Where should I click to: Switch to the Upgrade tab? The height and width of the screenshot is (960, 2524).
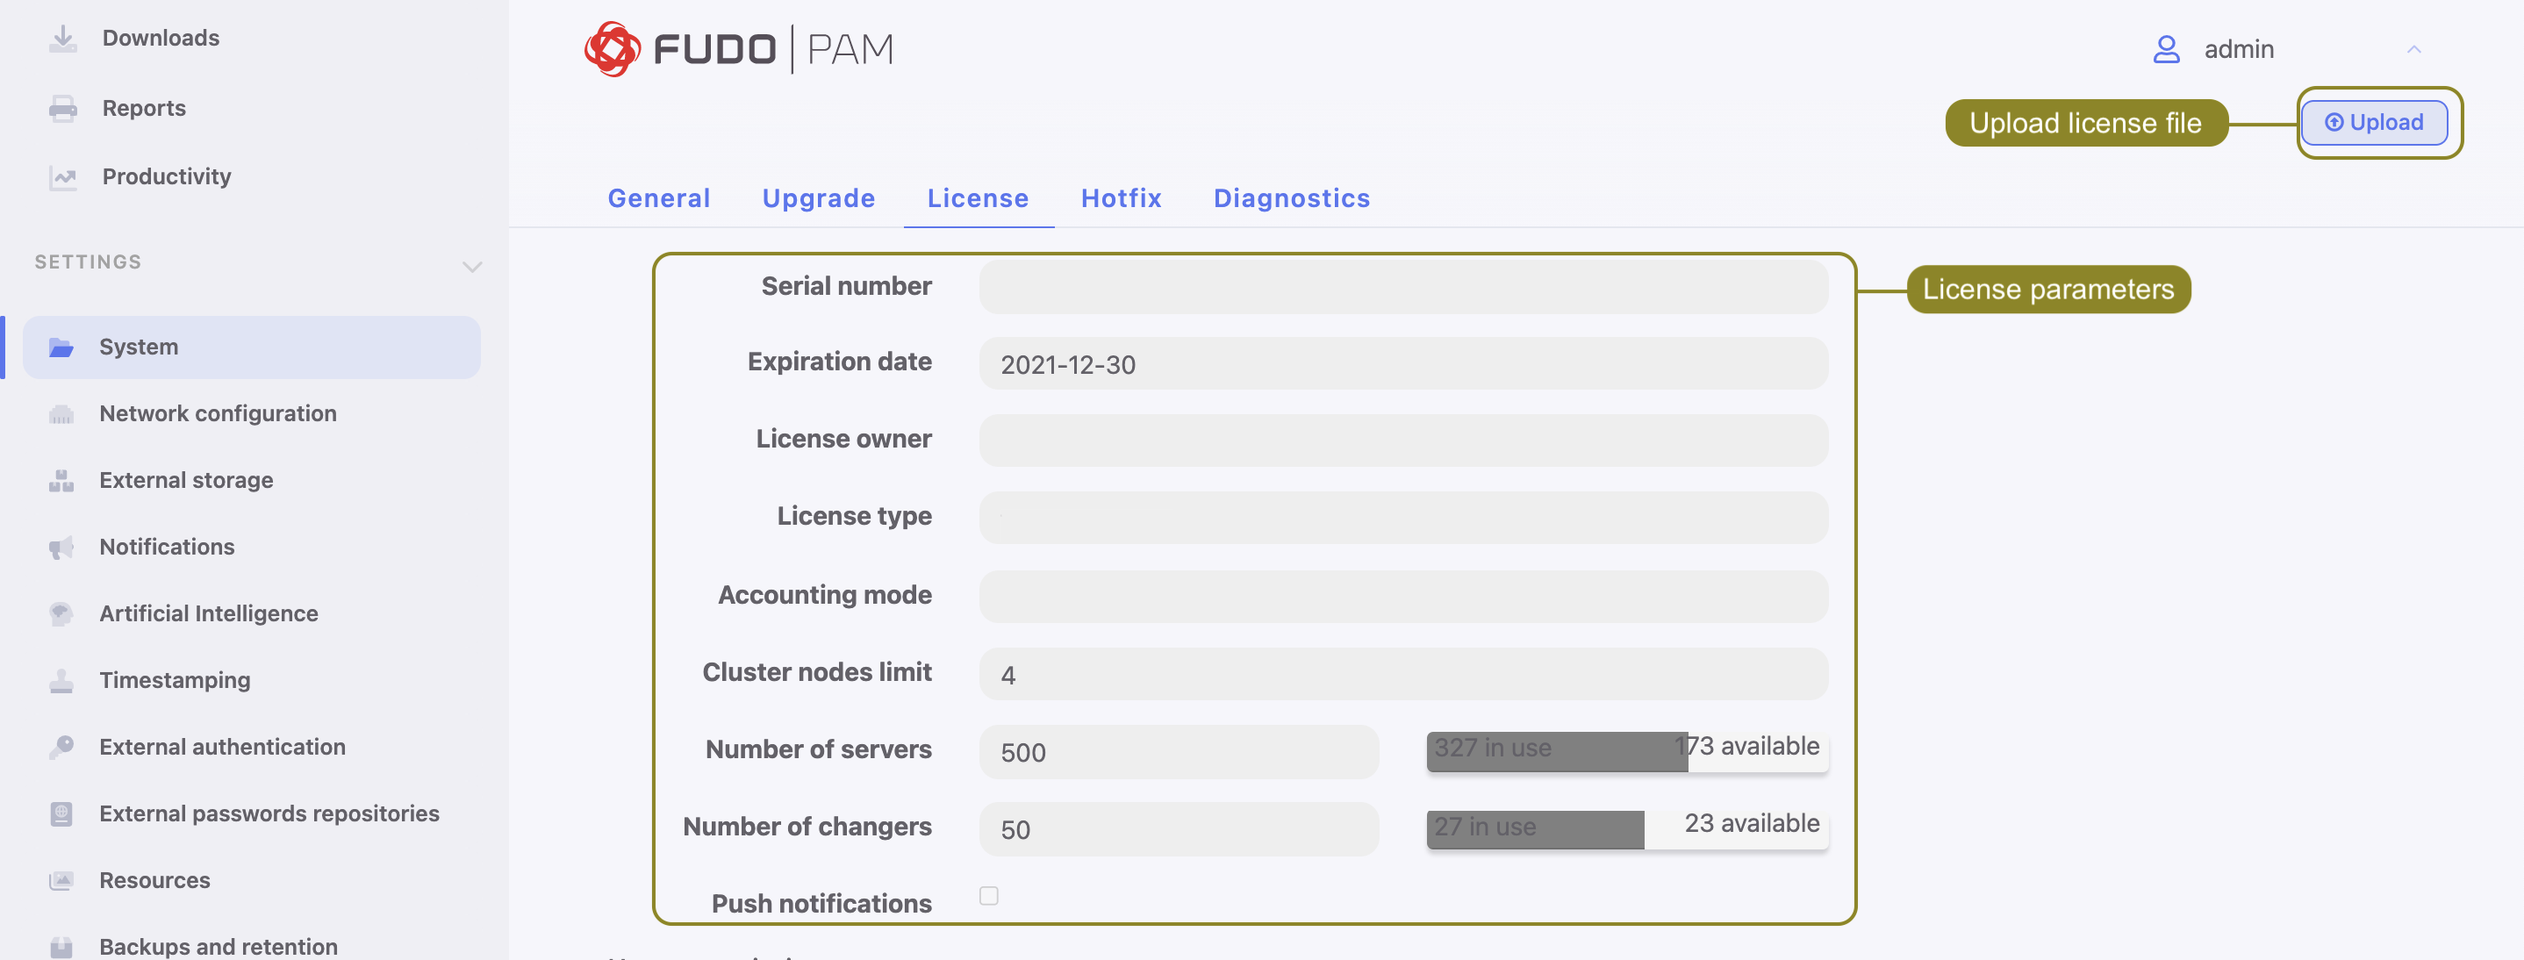point(818,197)
